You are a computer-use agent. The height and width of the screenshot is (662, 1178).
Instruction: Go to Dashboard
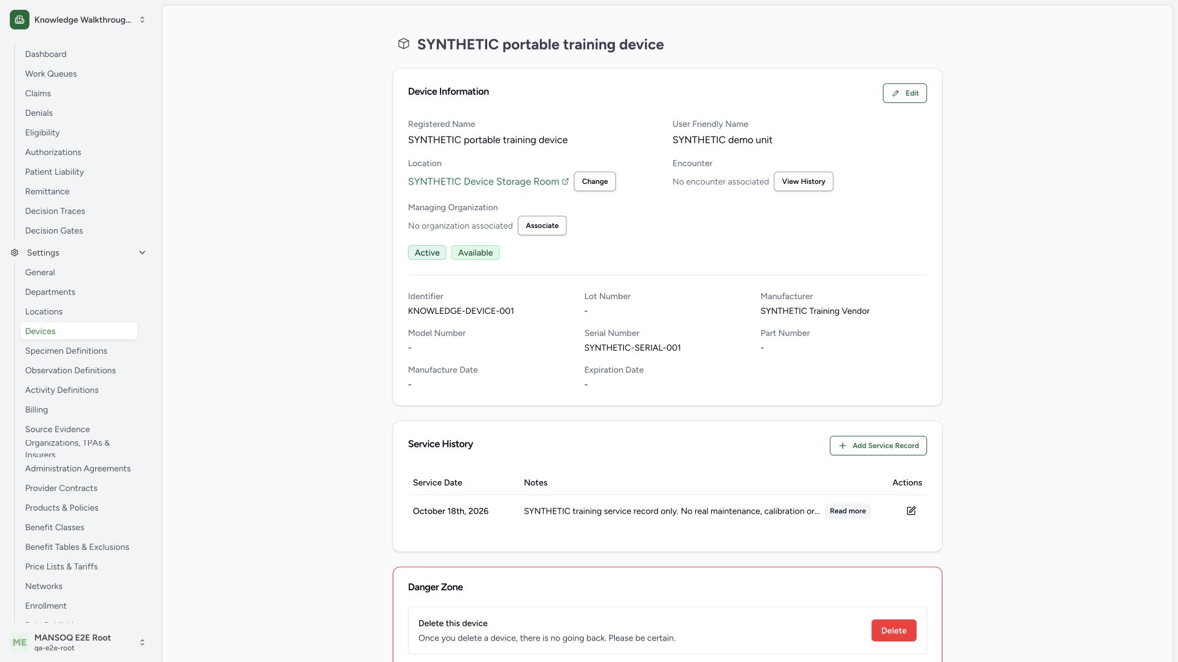tap(45, 54)
